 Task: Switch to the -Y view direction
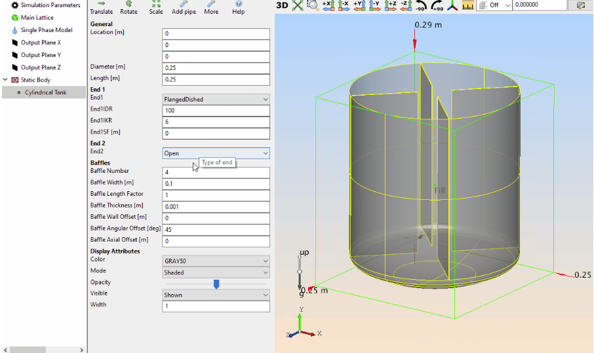coord(374,5)
